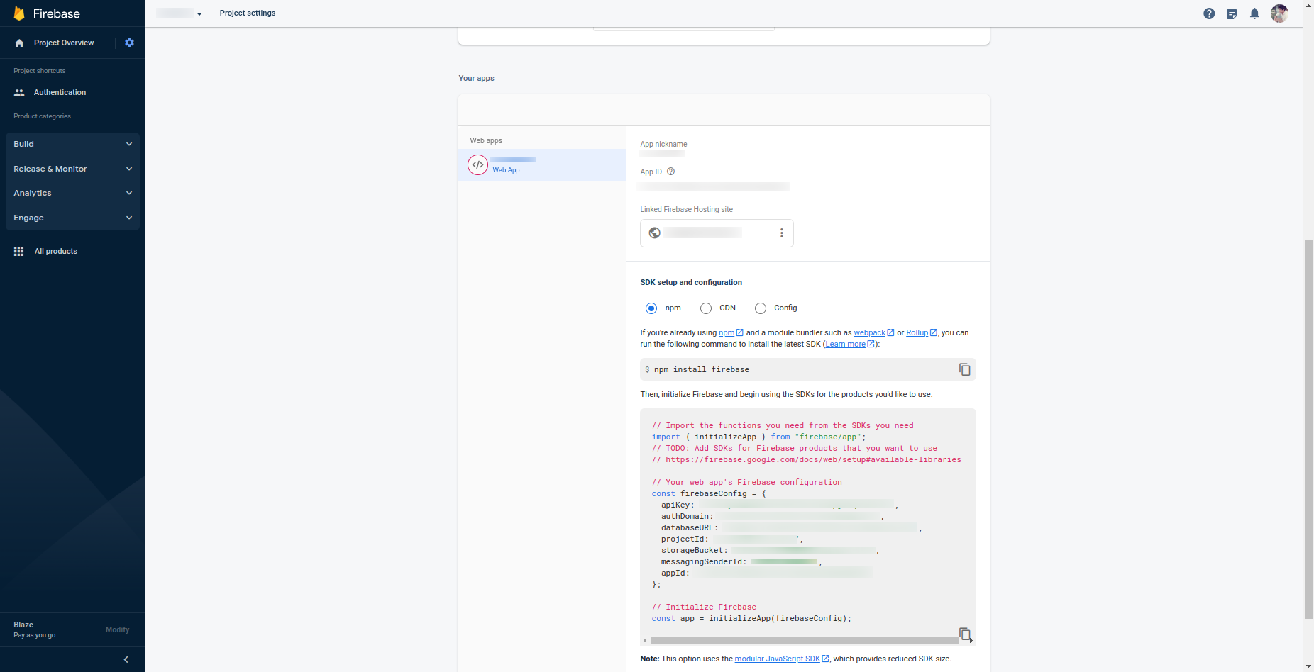Open the hosting site three-dot menu

782,233
